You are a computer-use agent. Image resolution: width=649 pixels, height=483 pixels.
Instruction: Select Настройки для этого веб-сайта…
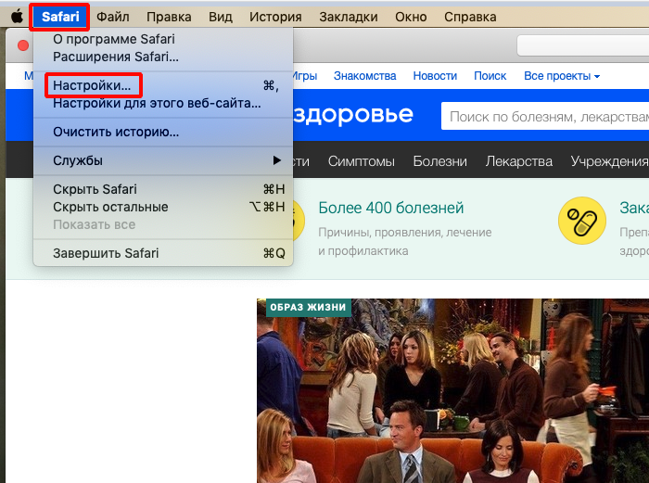point(163,103)
